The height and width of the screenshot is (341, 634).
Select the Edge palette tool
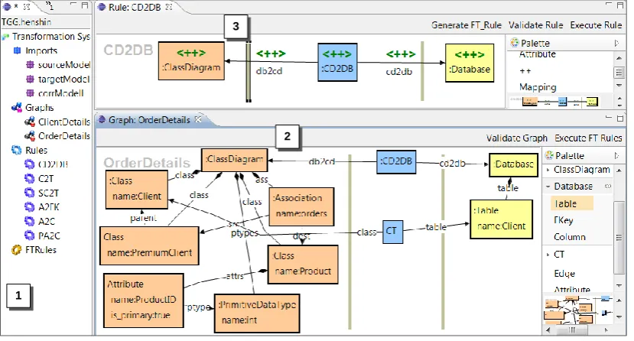(564, 274)
